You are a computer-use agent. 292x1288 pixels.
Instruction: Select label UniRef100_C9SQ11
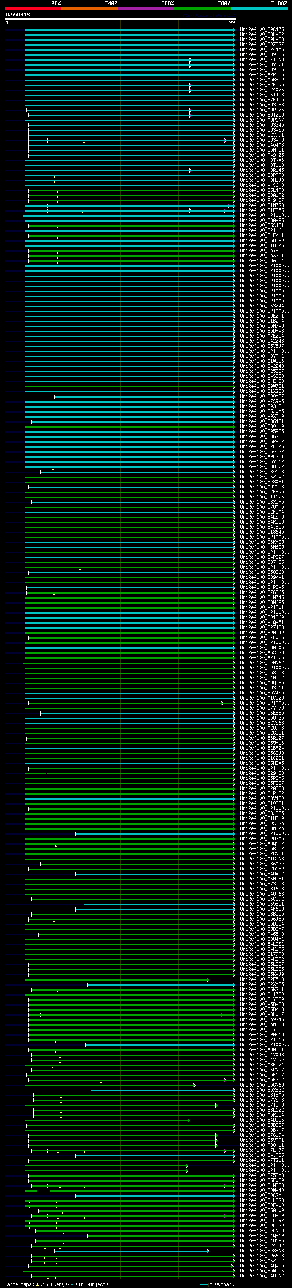point(262,688)
